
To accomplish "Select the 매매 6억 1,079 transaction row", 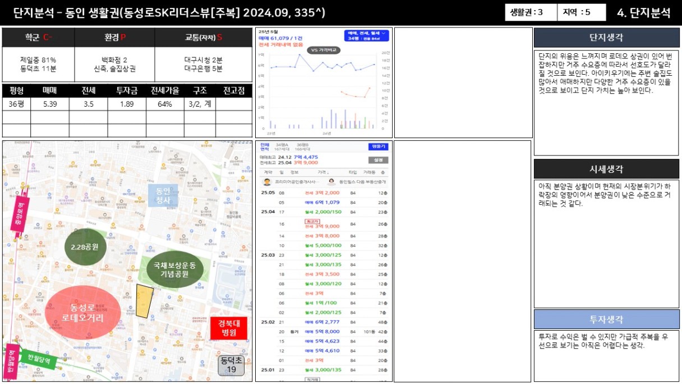I will (324, 202).
